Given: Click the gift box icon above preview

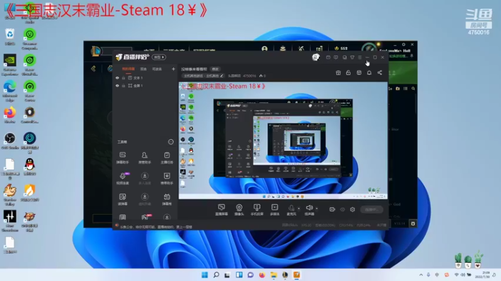Looking at the screenshot, I should [x=338, y=73].
